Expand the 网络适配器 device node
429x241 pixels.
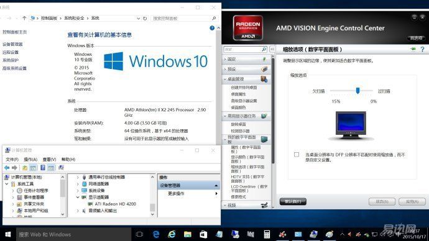[x=78, y=184]
